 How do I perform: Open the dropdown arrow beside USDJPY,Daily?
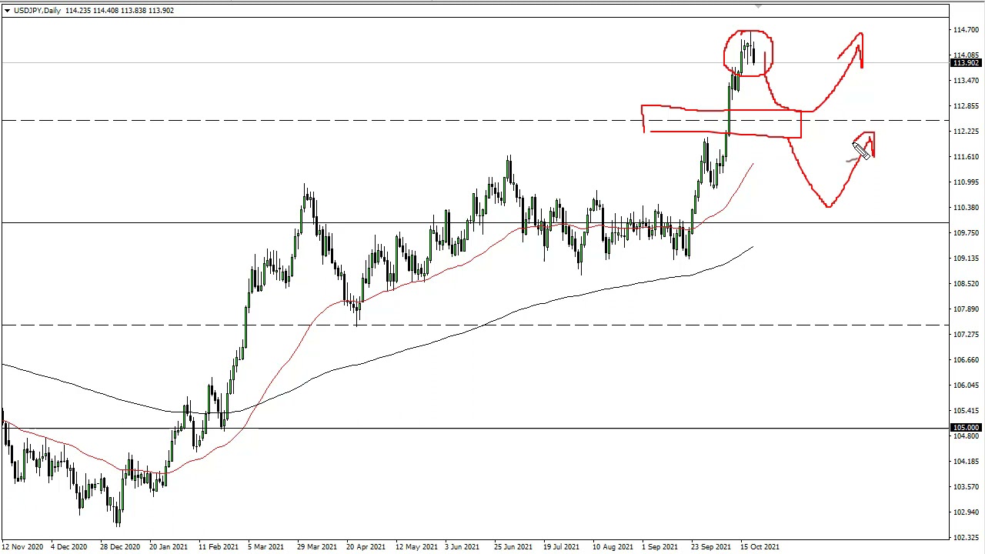(x=7, y=11)
